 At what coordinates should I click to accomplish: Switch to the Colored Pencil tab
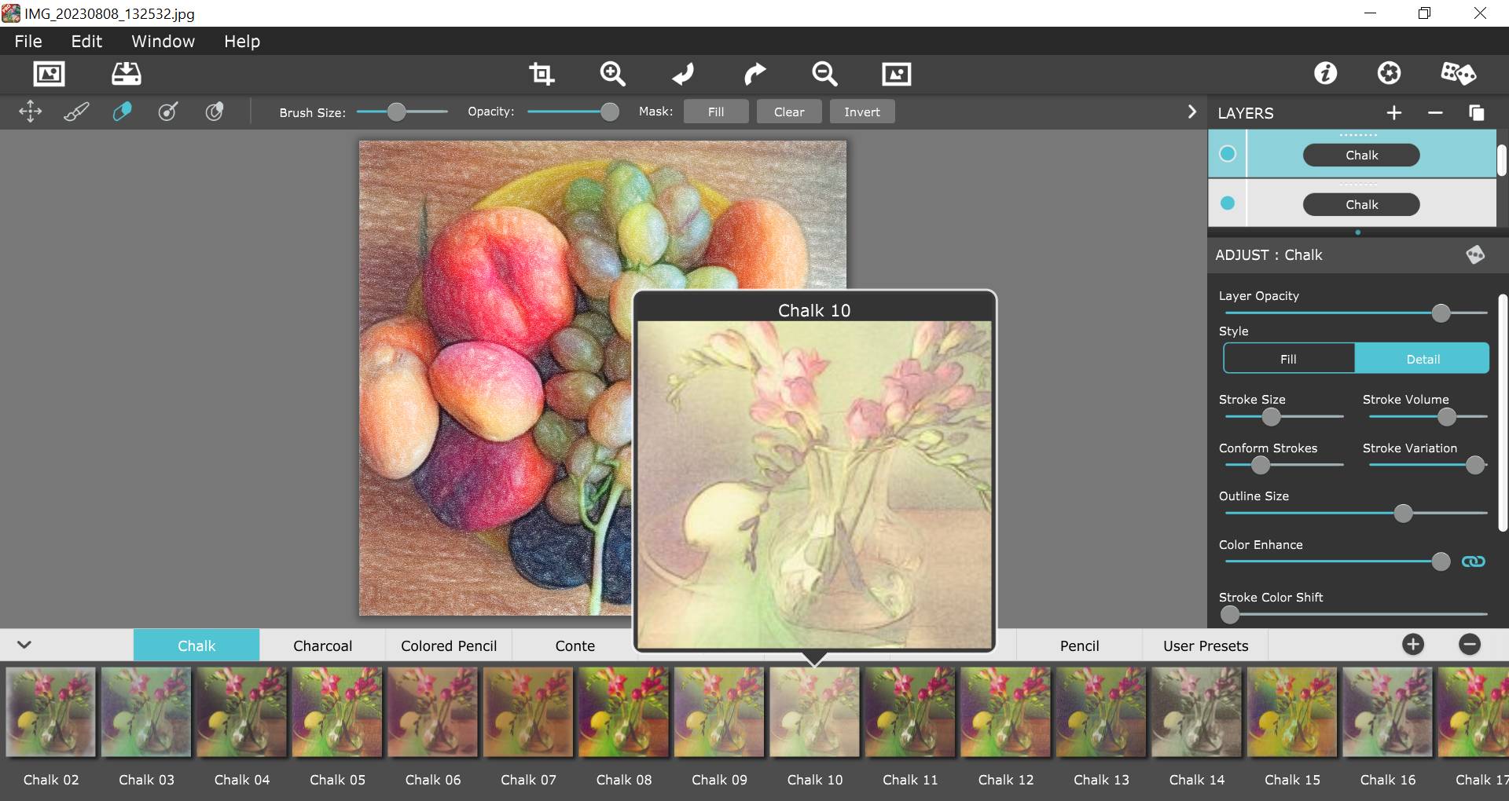click(x=449, y=646)
